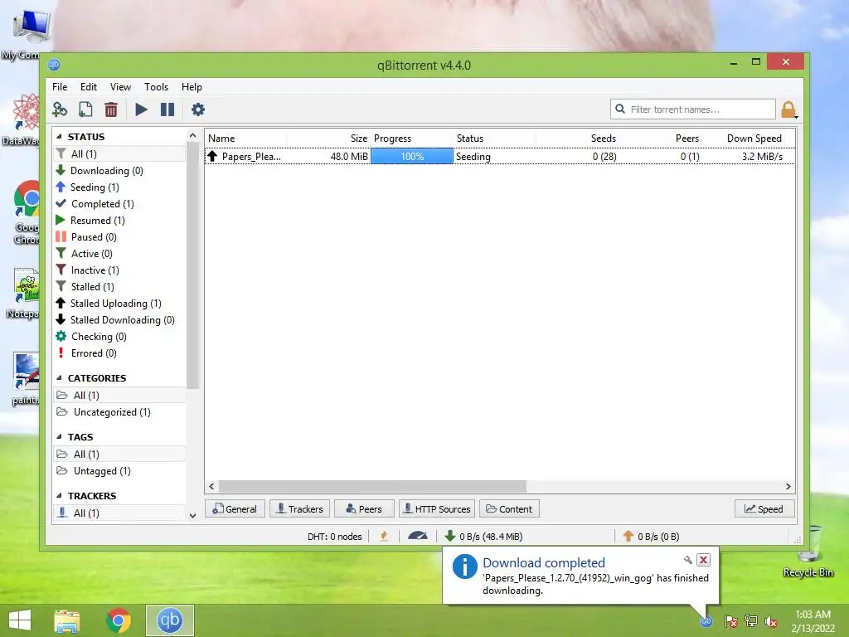Click the Add Torrent Link toolbar icon
The width and height of the screenshot is (849, 637).
click(x=60, y=109)
